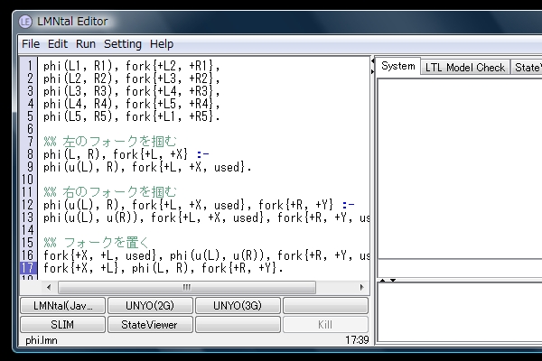The height and width of the screenshot is (361, 542).
Task: Launch UNYO(3G) via its button
Action: tap(238, 305)
